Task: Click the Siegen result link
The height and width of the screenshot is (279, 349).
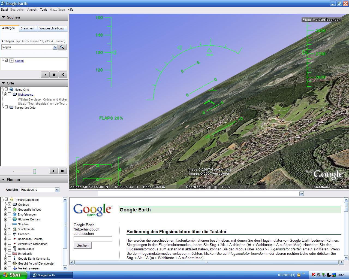Action: point(19,61)
